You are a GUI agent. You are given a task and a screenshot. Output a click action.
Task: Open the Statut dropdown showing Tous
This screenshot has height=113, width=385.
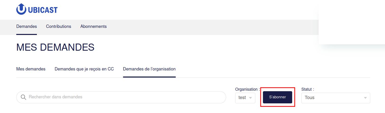coord(336,98)
